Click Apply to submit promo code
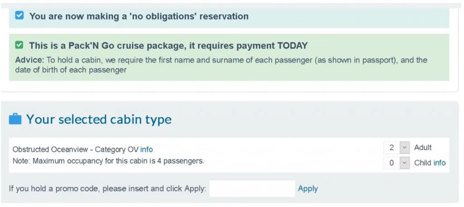464x207 pixels. pyautogui.click(x=308, y=188)
